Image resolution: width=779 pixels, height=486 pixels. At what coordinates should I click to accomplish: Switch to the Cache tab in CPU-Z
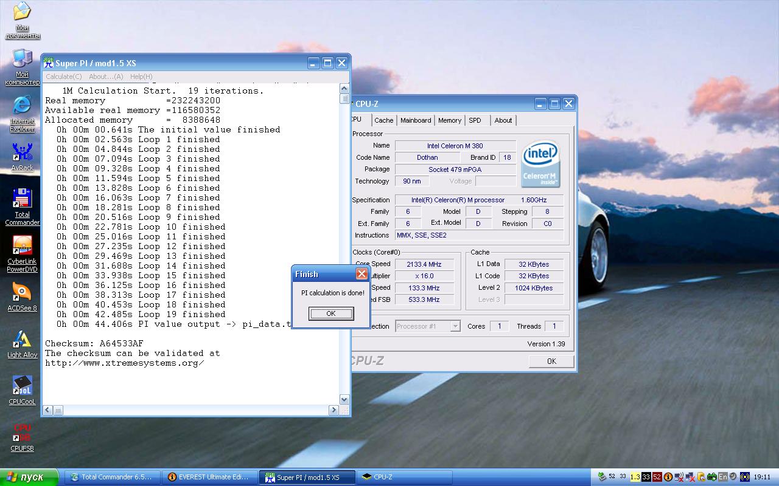(383, 120)
